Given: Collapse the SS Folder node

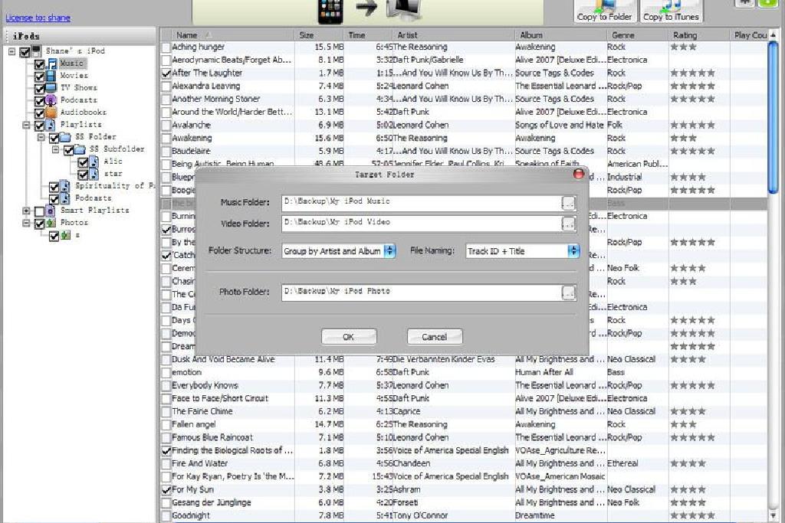Looking at the screenshot, I should pyautogui.click(x=41, y=137).
